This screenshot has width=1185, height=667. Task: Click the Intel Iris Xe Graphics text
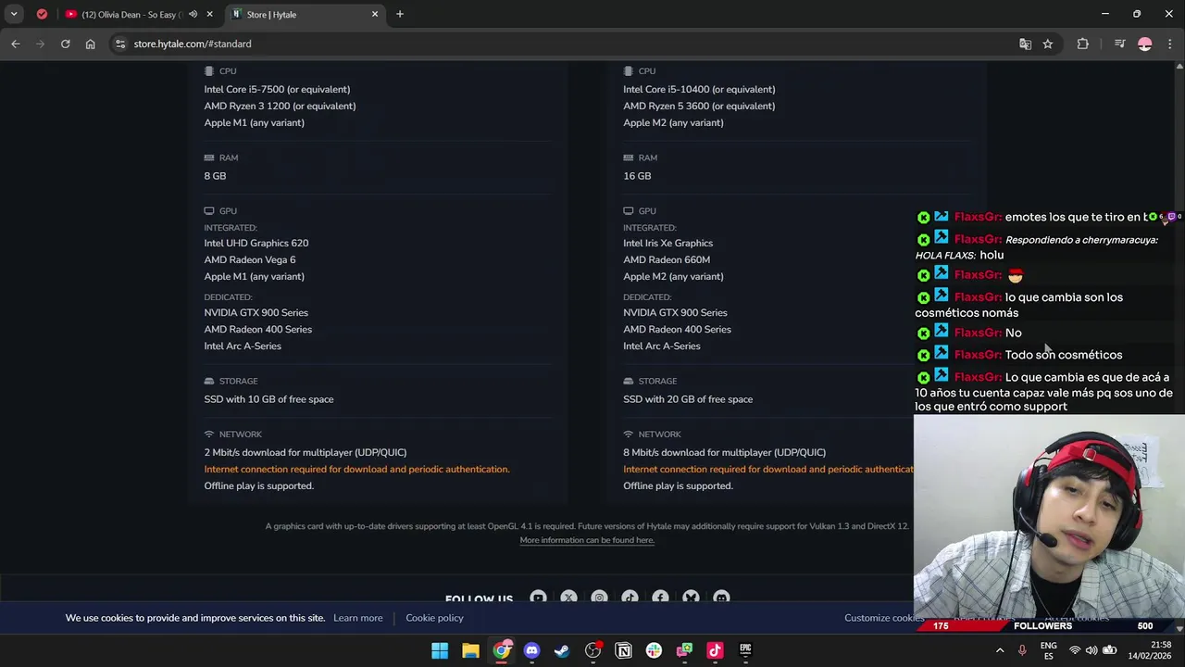[668, 243]
